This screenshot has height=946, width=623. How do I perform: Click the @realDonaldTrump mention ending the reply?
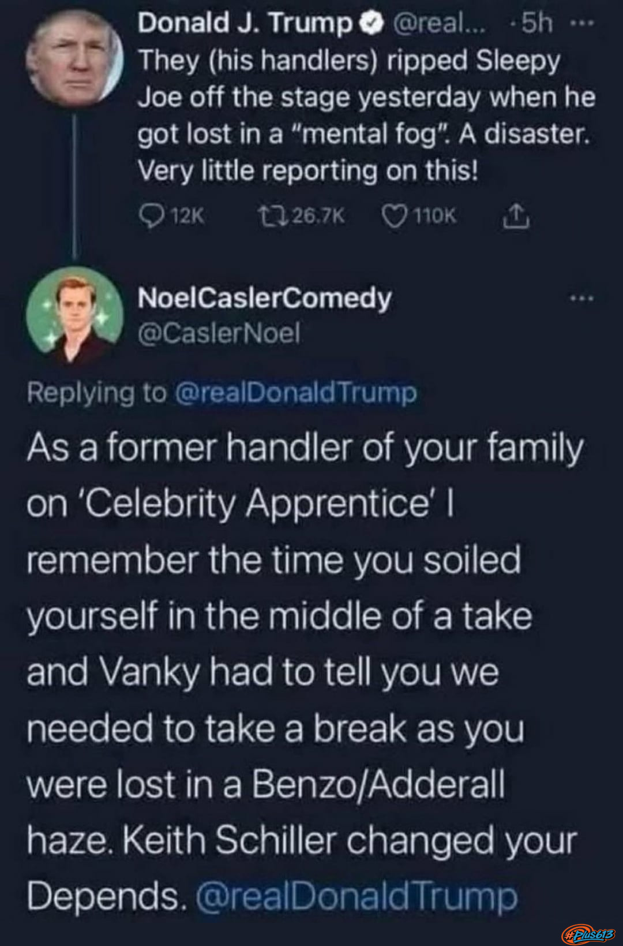[x=356, y=896]
